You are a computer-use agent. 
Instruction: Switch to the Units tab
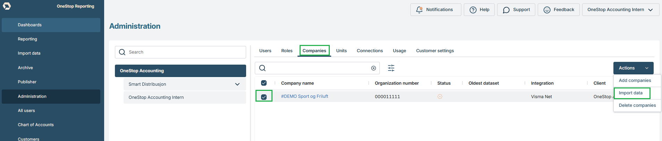tap(341, 51)
